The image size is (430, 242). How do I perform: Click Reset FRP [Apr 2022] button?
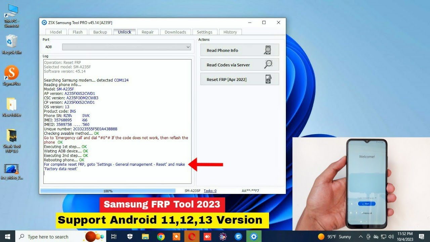(240, 79)
